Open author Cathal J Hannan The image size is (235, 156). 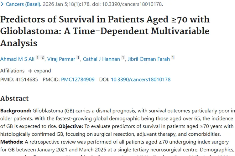pyautogui.click(x=102, y=59)
